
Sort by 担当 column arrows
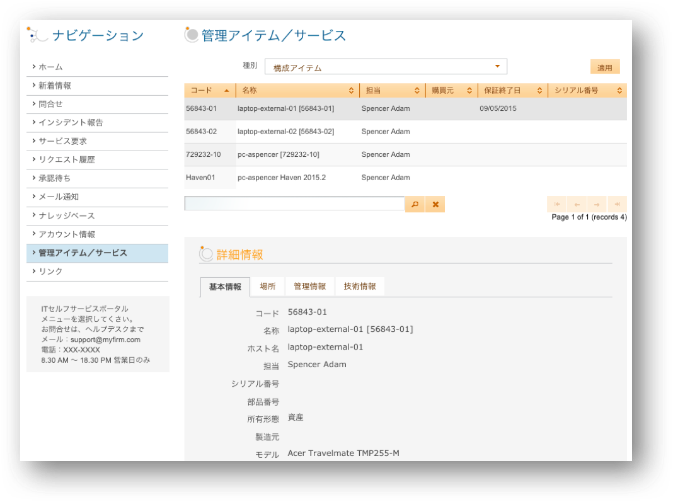click(x=417, y=91)
